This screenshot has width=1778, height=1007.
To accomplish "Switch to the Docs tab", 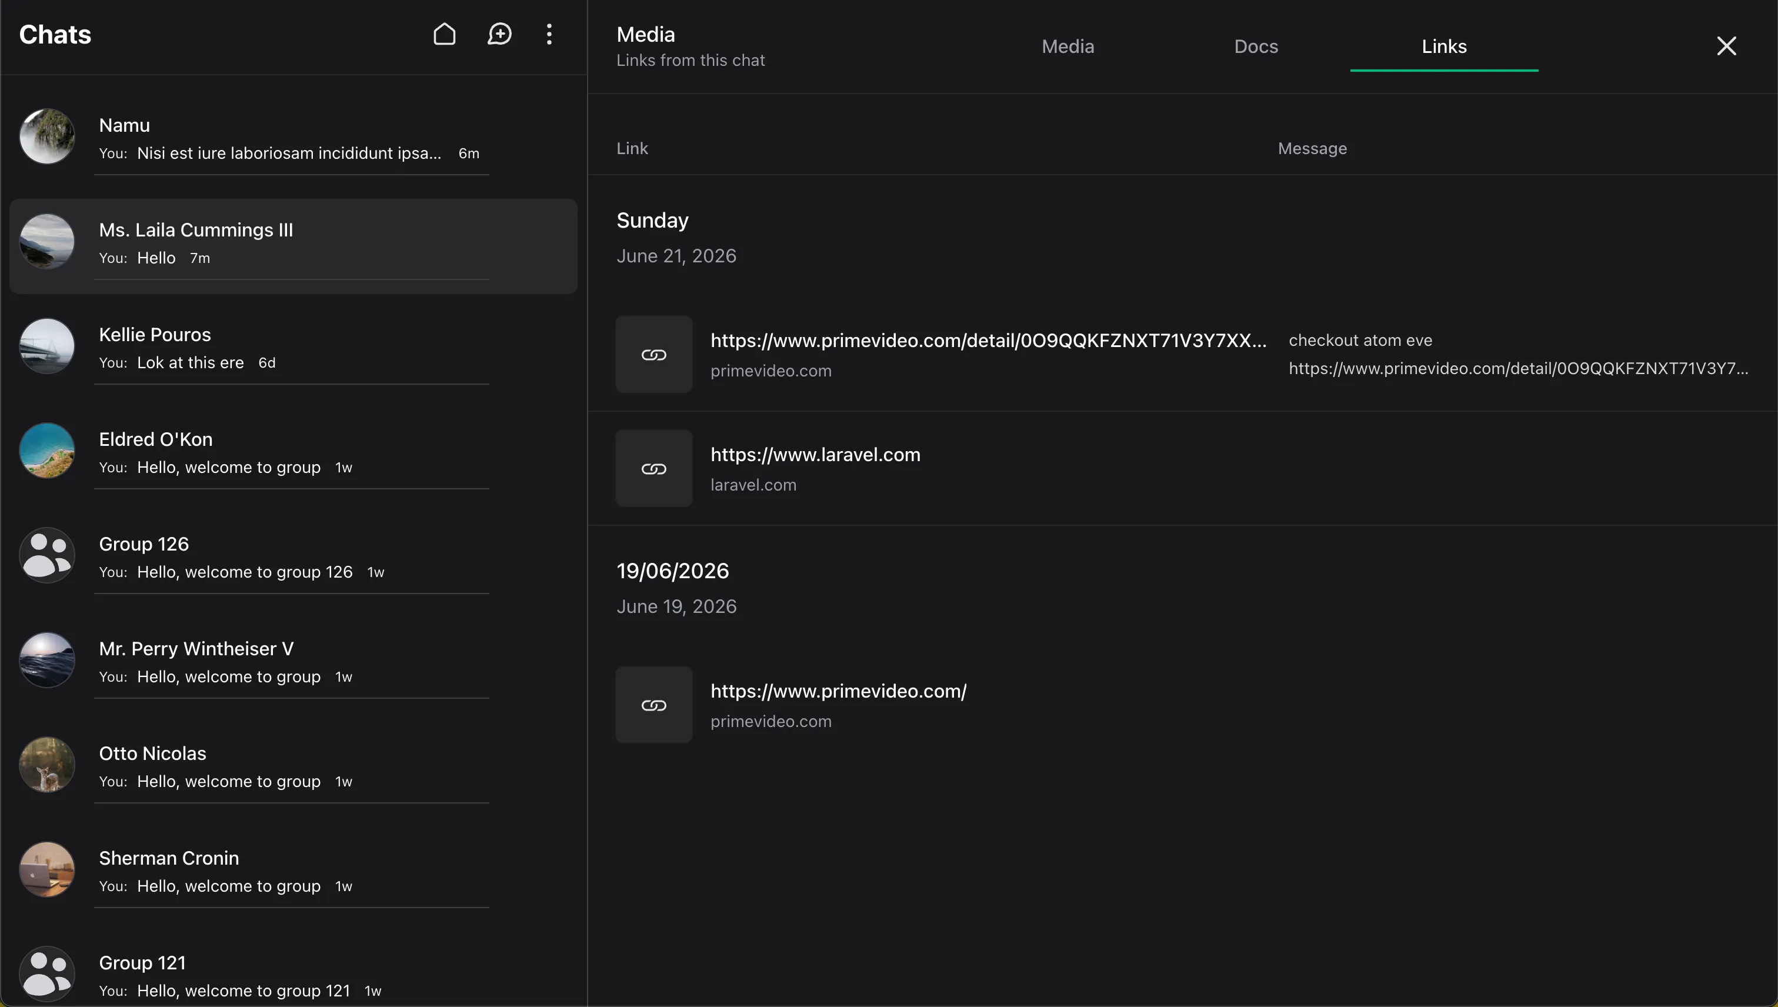I will tap(1256, 46).
